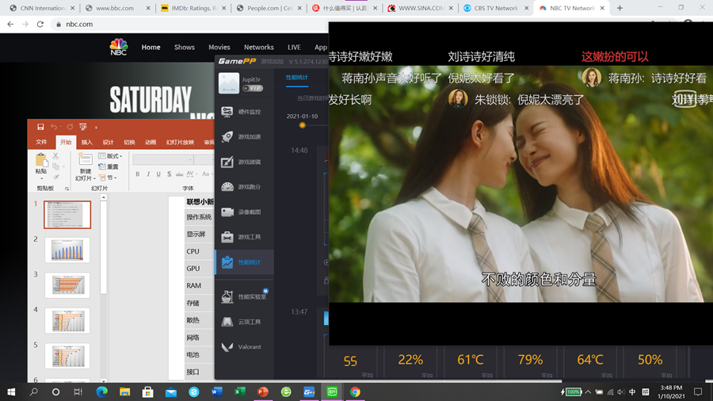713x401 pixels.
Task: Open Excel from the taskbar
Action: [239, 392]
